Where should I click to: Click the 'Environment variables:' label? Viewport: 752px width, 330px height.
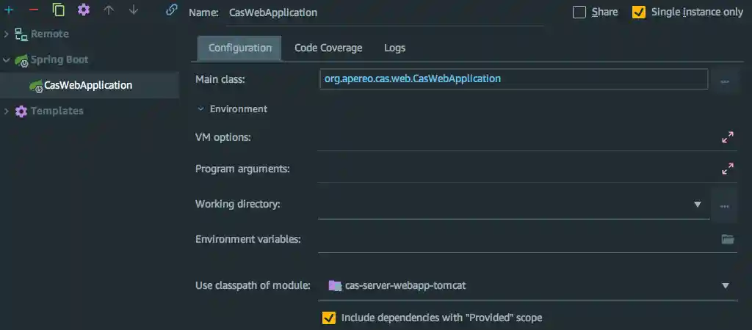(x=248, y=240)
